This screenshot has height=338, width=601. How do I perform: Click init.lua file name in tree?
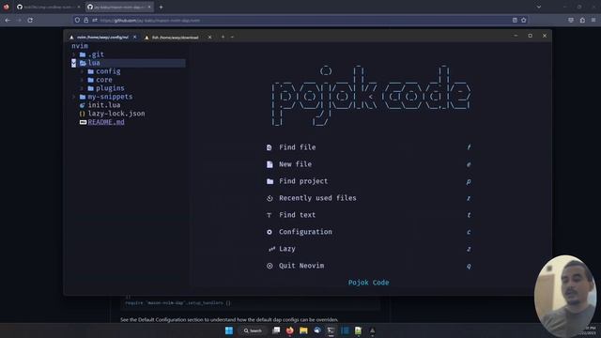[104, 105]
